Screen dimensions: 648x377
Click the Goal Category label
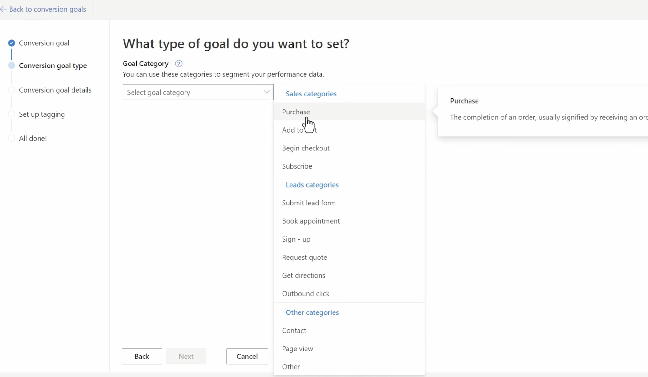(146, 64)
